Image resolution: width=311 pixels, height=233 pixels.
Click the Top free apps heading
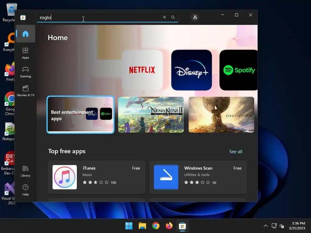pyautogui.click(x=67, y=151)
